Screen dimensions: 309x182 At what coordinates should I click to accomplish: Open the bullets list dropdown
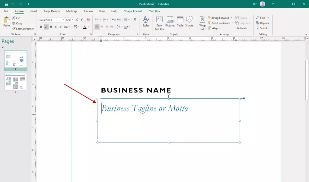click(100, 20)
